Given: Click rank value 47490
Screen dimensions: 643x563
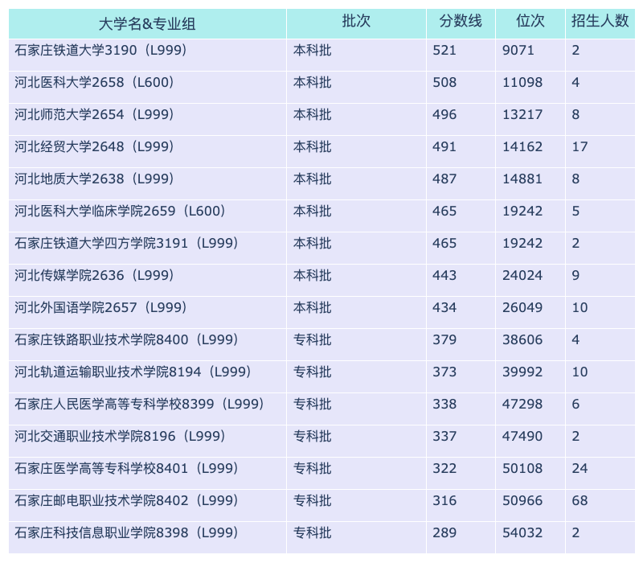Looking at the screenshot, I should 522,436.
